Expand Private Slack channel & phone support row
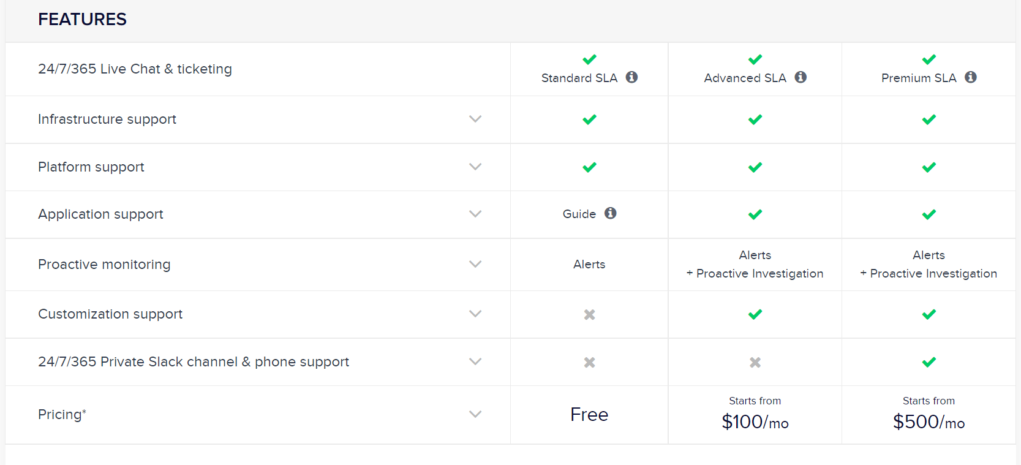Screen dimensions: 1021x465 point(475,361)
